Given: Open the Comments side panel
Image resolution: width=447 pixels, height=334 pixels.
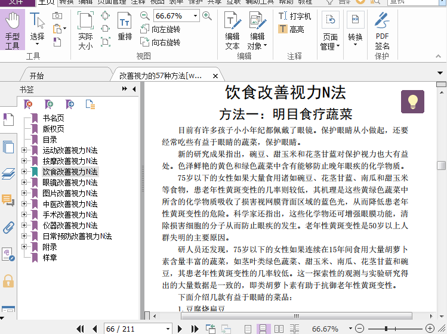Looking at the screenshot, I should (8, 200).
